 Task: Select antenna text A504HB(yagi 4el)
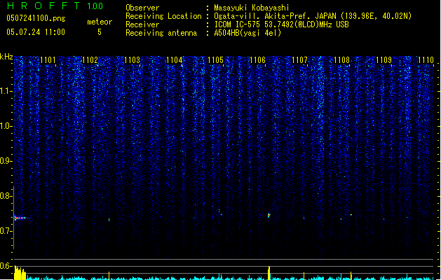(x=247, y=33)
